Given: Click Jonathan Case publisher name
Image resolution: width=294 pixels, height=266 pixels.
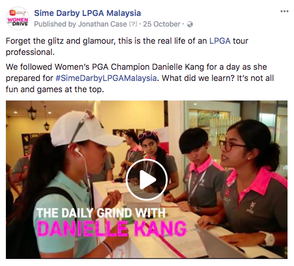Looking at the screenshot, I should pyautogui.click(x=102, y=24).
